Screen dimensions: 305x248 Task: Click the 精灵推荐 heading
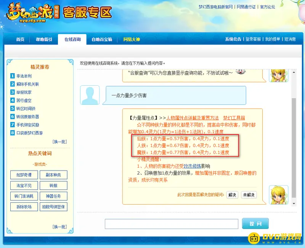(x=40, y=67)
